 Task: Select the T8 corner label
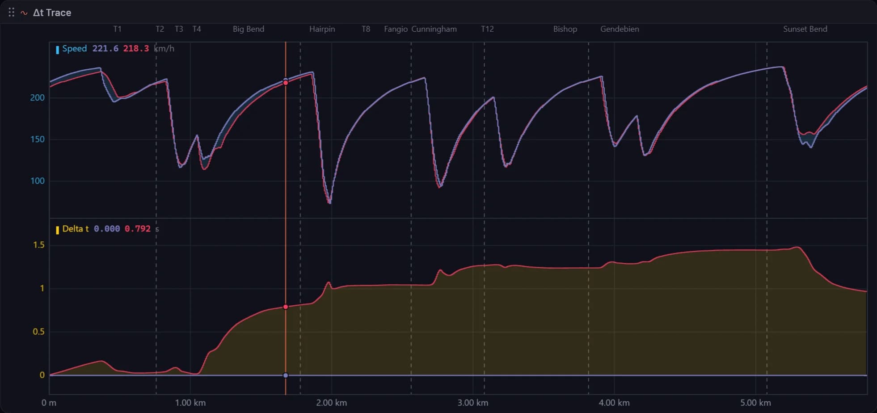[x=366, y=29]
